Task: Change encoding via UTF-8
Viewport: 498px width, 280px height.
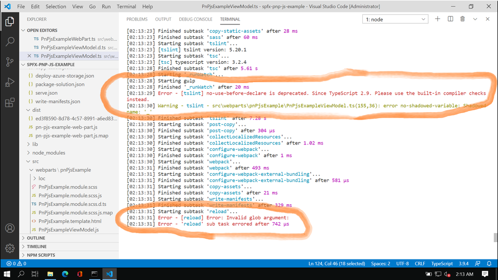Action: pos(402,264)
